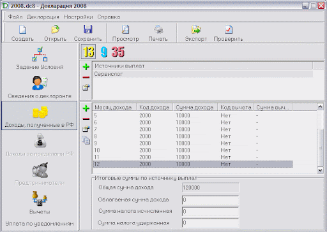327x232 pixels.
Task: Open Сведения о декларанте section
Action: tap(40, 87)
